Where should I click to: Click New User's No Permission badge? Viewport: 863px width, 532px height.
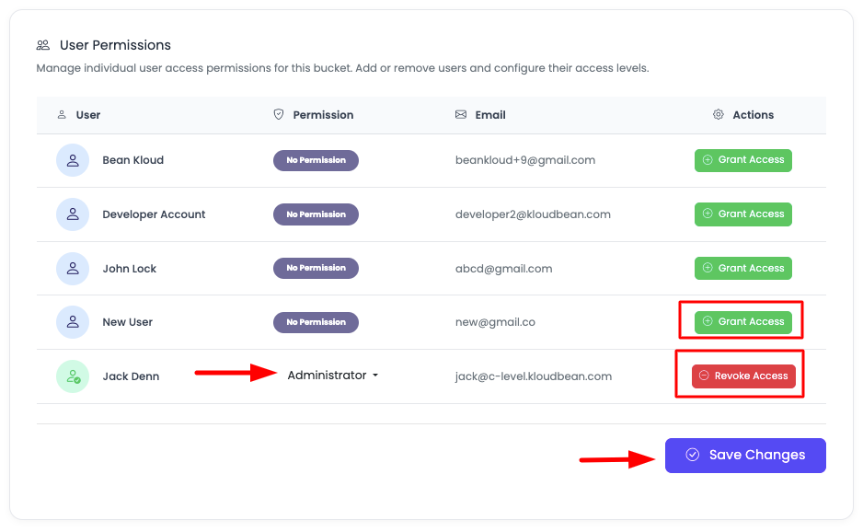point(316,322)
